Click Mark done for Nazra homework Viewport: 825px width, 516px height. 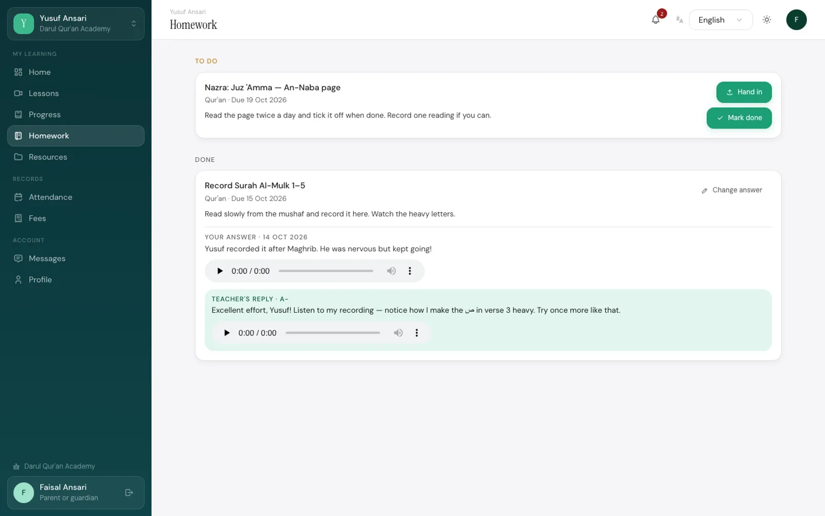[739, 118]
